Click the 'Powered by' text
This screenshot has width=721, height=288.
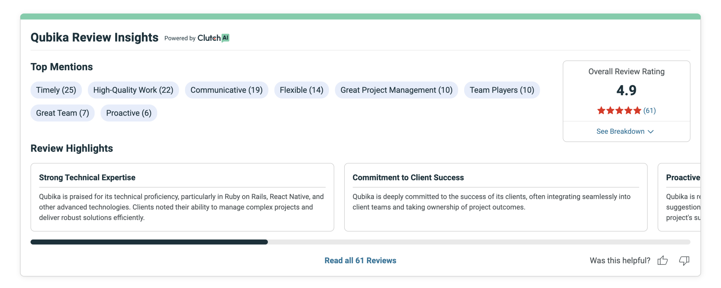click(x=180, y=38)
